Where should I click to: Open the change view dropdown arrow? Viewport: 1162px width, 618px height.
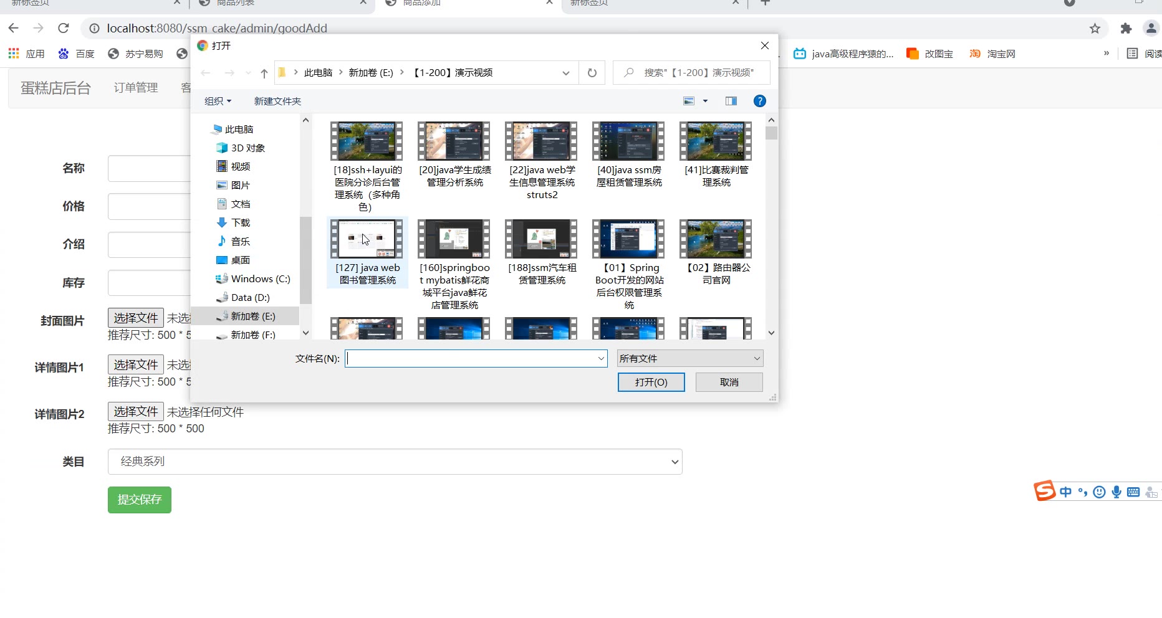click(x=706, y=101)
